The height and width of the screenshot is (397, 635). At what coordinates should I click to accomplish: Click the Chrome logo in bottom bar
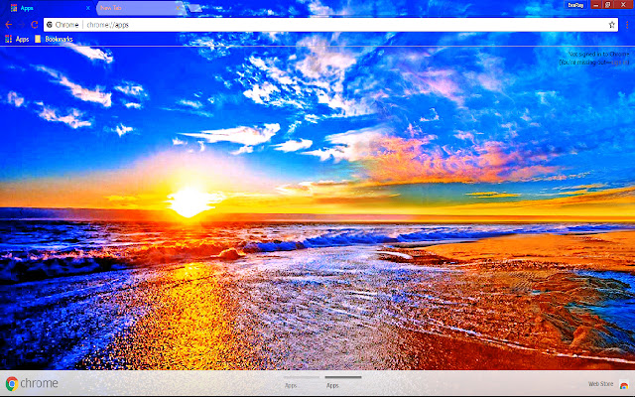tap(32, 383)
